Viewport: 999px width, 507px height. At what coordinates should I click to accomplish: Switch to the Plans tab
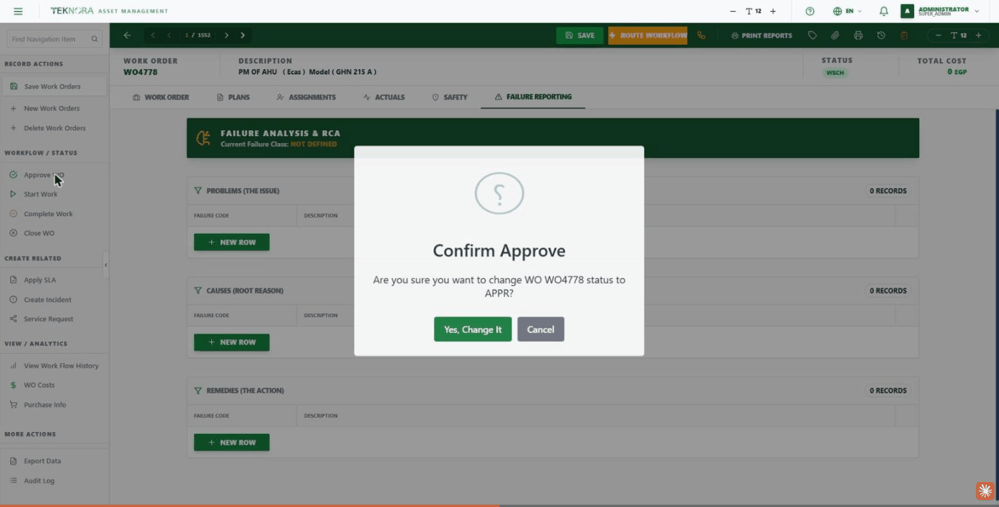pos(234,98)
